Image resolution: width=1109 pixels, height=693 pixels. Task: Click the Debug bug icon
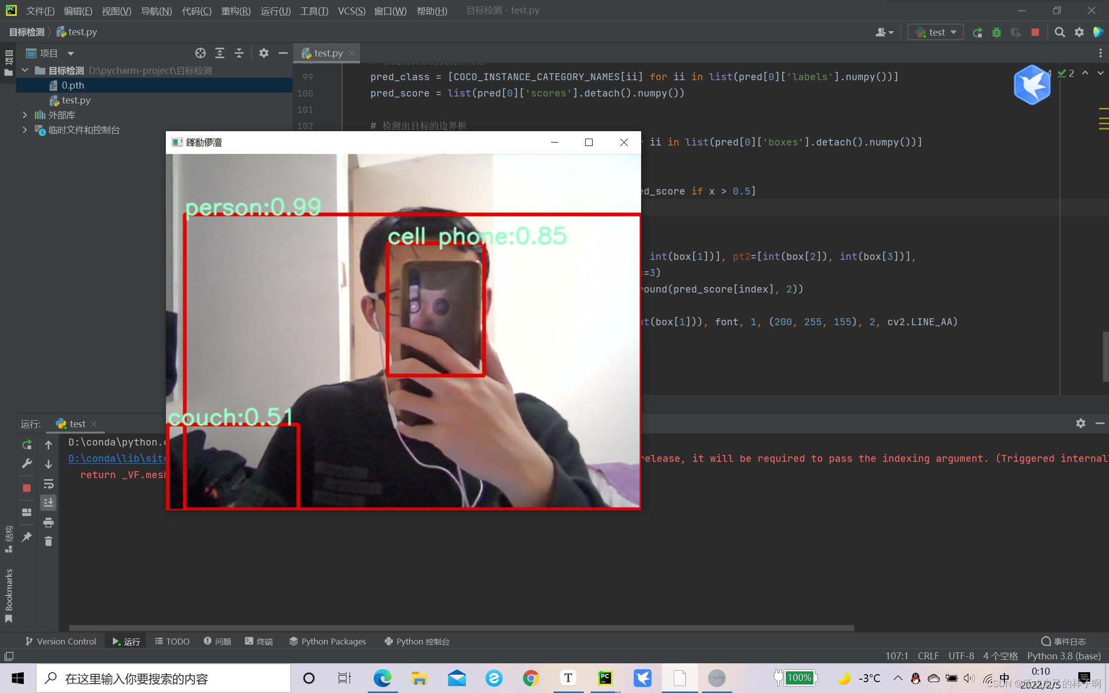(997, 33)
